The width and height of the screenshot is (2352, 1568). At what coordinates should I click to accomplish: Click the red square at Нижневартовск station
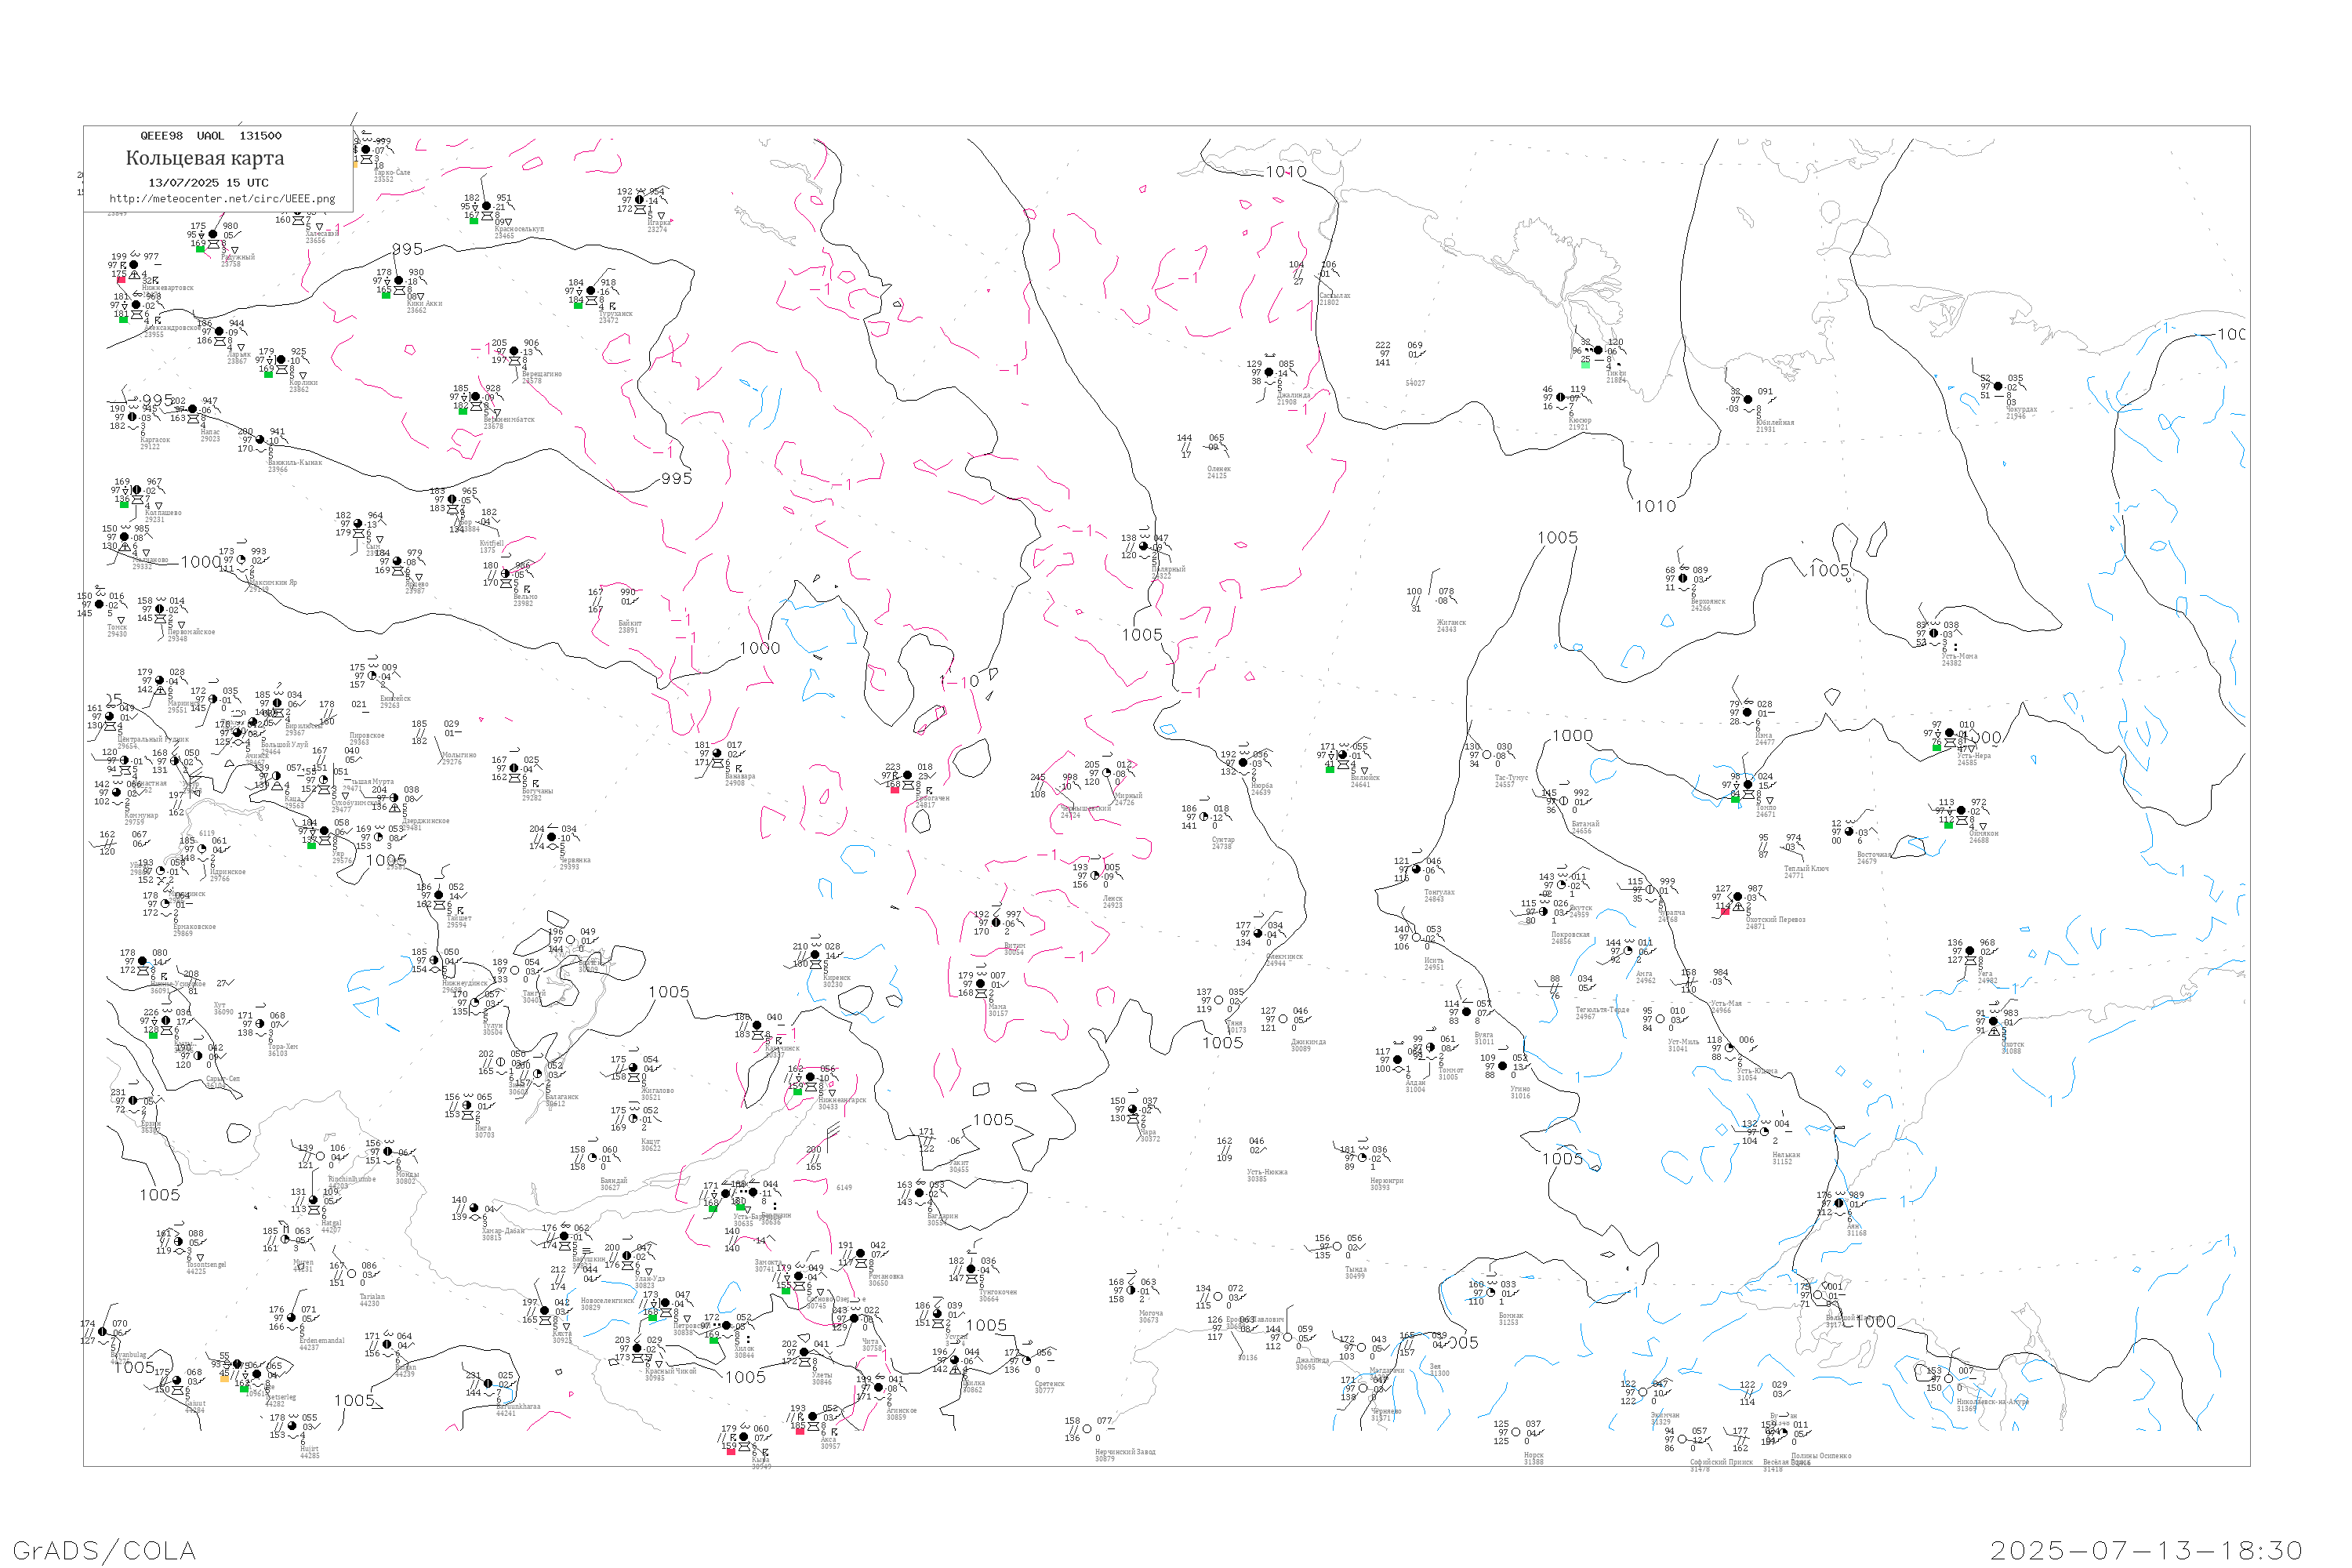coord(122,280)
